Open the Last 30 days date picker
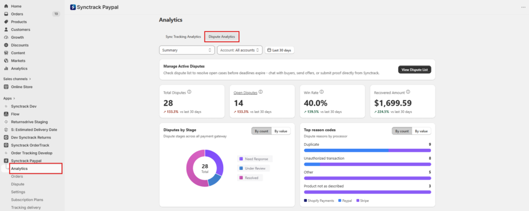This screenshot has height=211, width=529. coord(279,50)
